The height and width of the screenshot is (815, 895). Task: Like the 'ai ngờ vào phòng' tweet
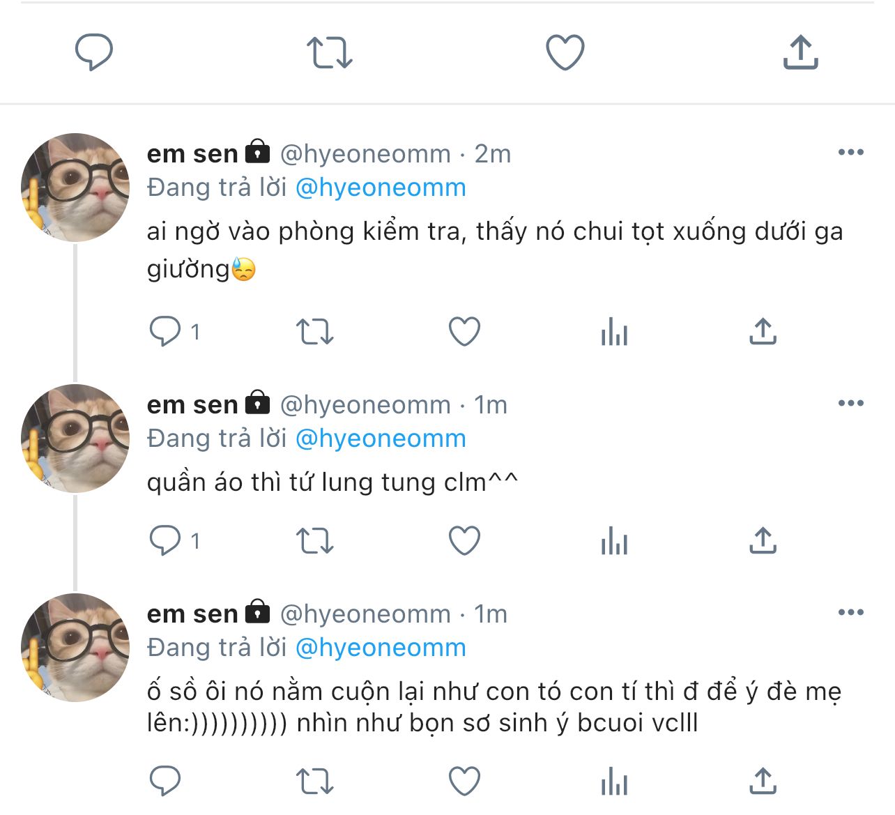(x=464, y=332)
